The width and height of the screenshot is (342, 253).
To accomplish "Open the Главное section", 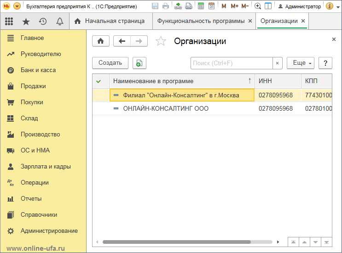I will pos(32,38).
